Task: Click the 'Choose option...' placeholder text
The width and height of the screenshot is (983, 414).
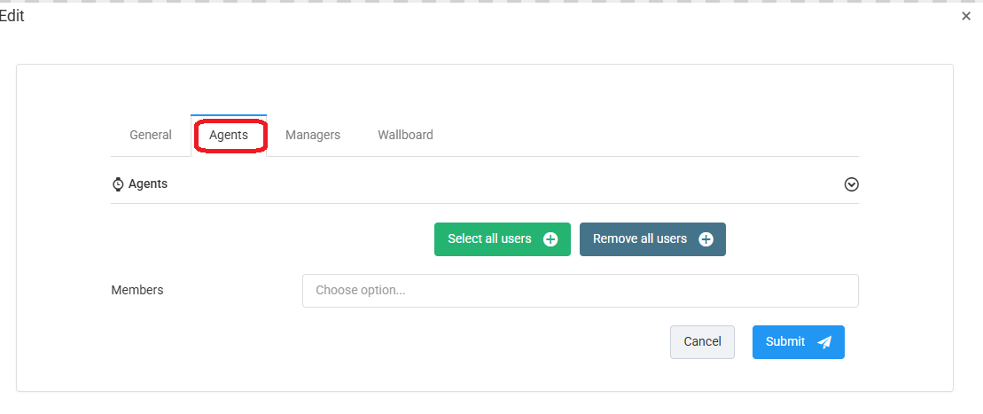Action: pyautogui.click(x=361, y=291)
